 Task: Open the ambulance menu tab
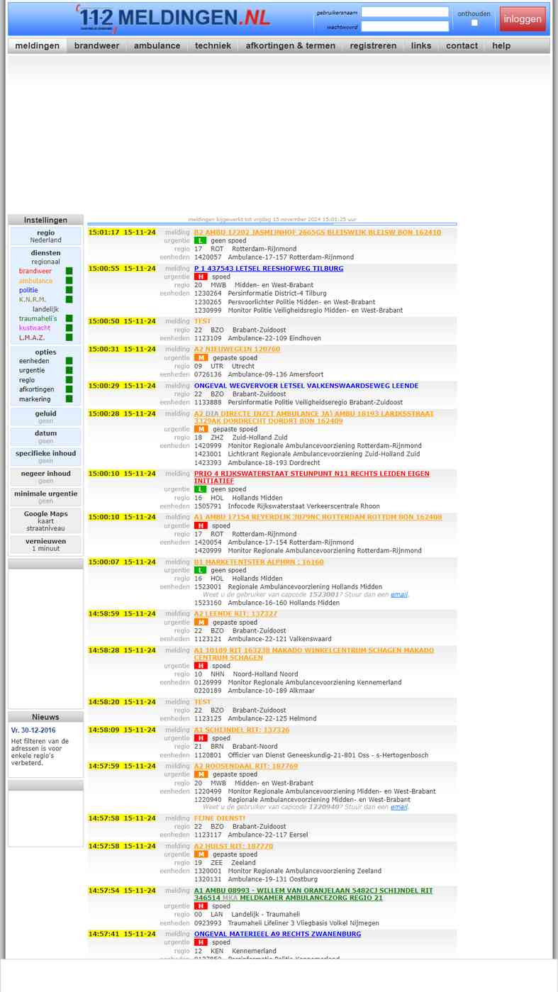tap(157, 45)
